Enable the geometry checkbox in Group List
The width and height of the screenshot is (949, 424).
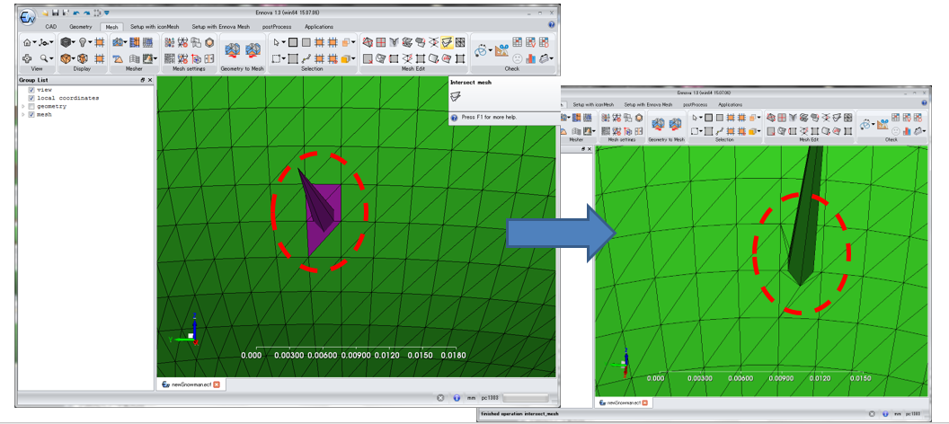click(31, 106)
